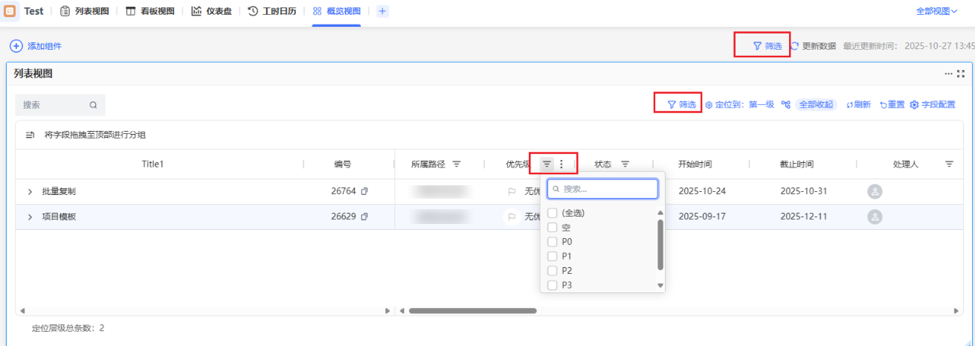Click 添加组件 to add a component

(36, 46)
